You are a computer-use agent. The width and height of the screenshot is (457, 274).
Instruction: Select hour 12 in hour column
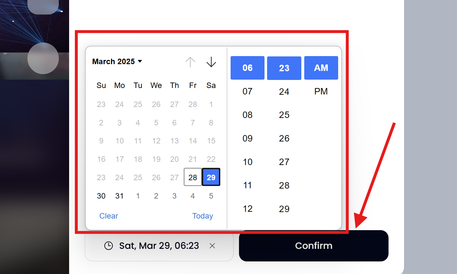point(247,209)
